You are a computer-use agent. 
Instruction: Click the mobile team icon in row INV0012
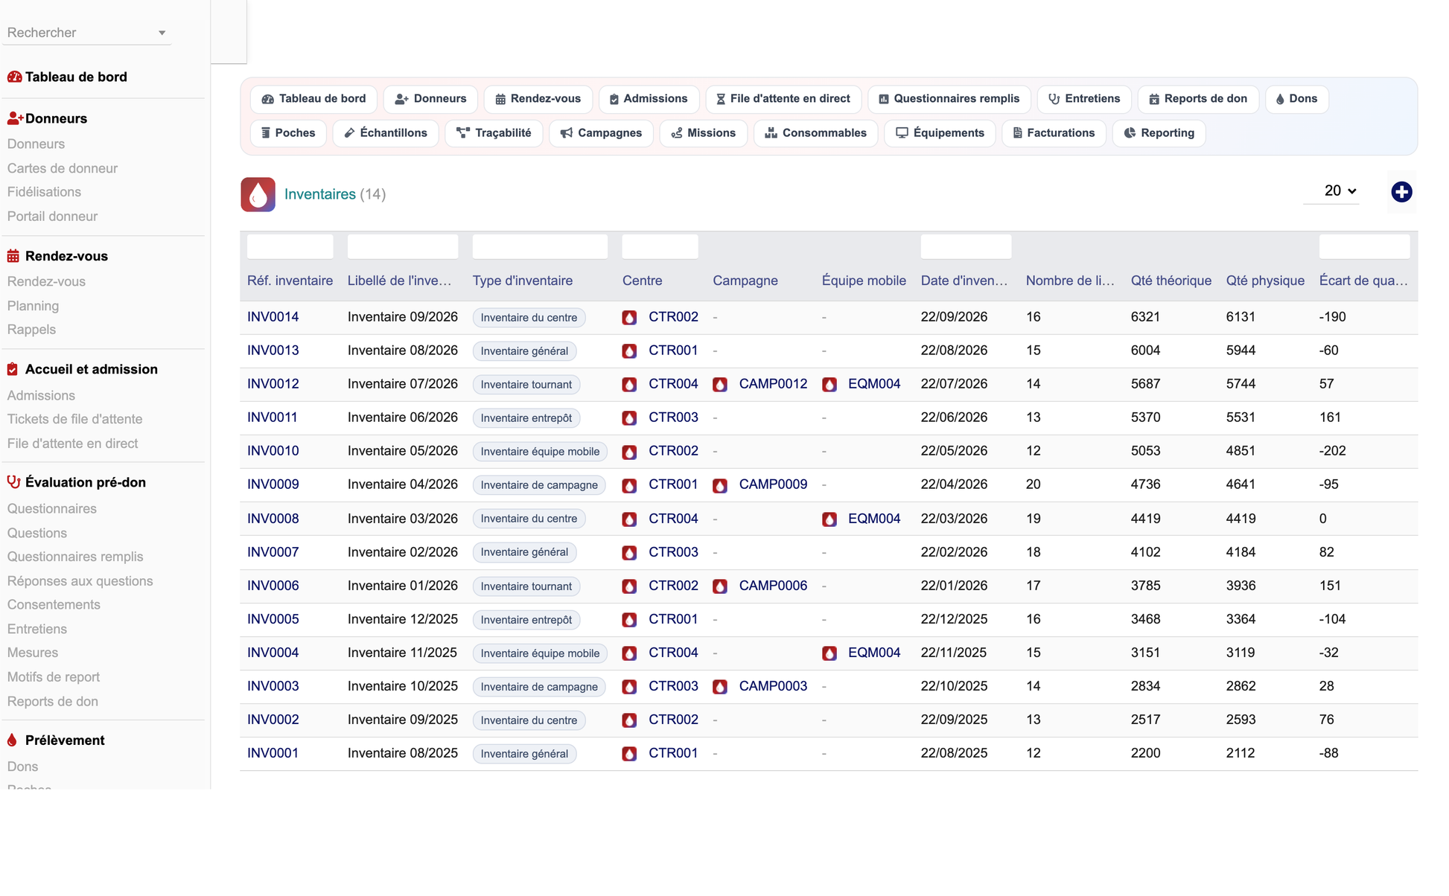pos(829,385)
